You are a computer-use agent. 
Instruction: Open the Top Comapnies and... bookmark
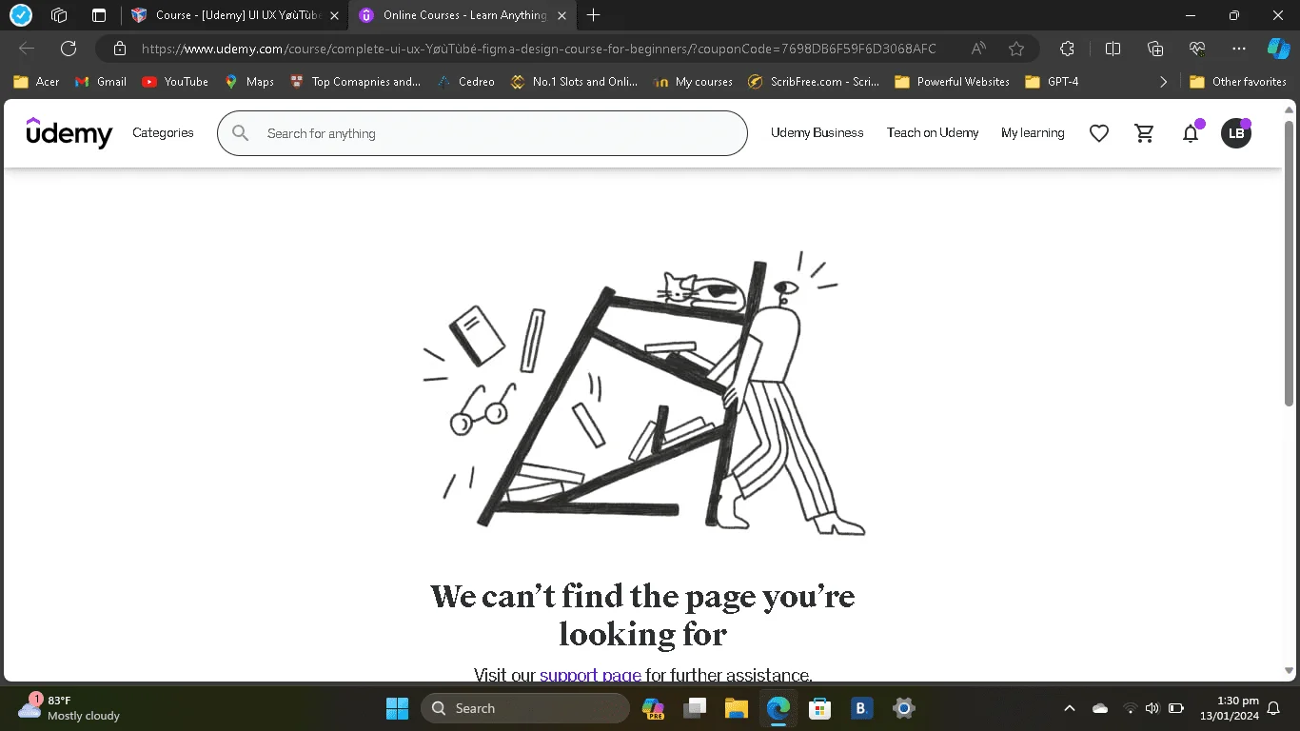tap(355, 82)
